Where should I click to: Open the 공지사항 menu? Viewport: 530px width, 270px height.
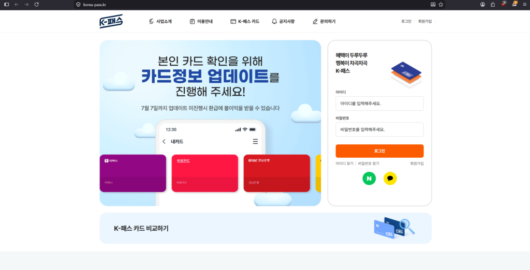[x=283, y=21]
